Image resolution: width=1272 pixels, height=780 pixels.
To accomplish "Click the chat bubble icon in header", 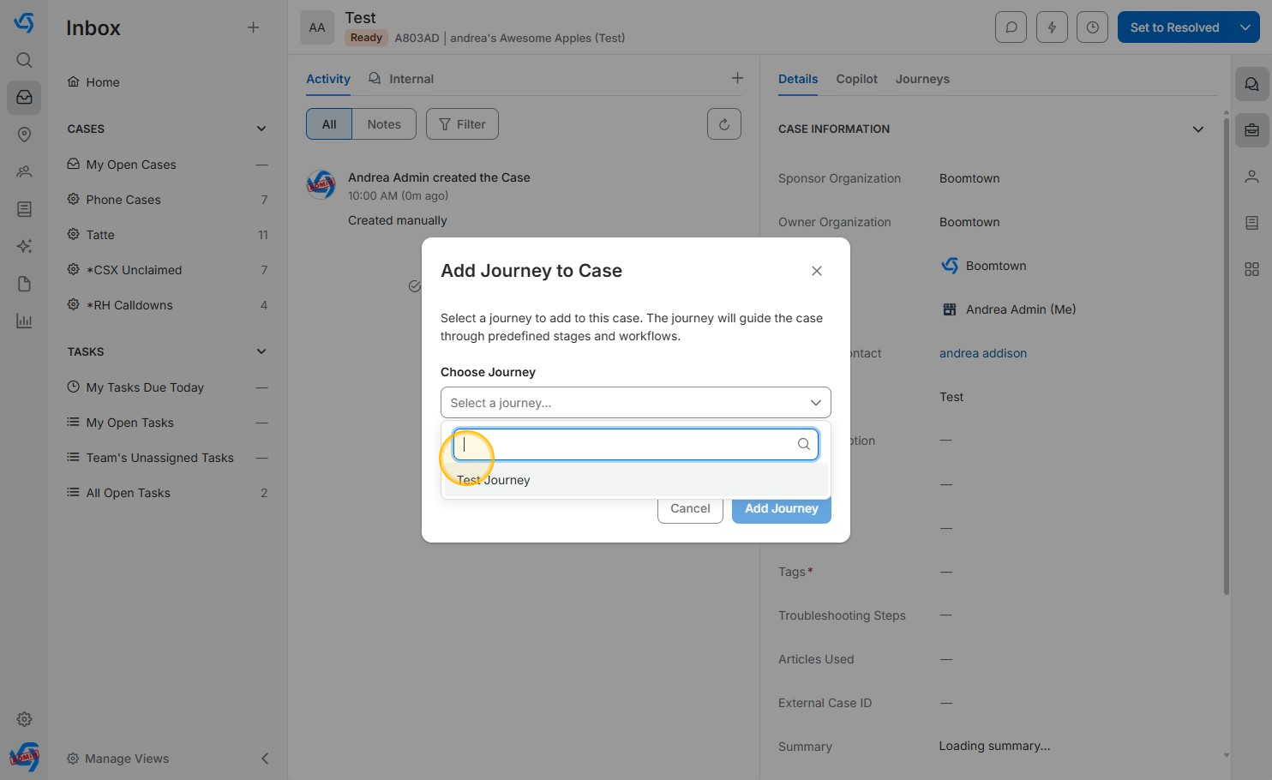I will click(x=1011, y=27).
